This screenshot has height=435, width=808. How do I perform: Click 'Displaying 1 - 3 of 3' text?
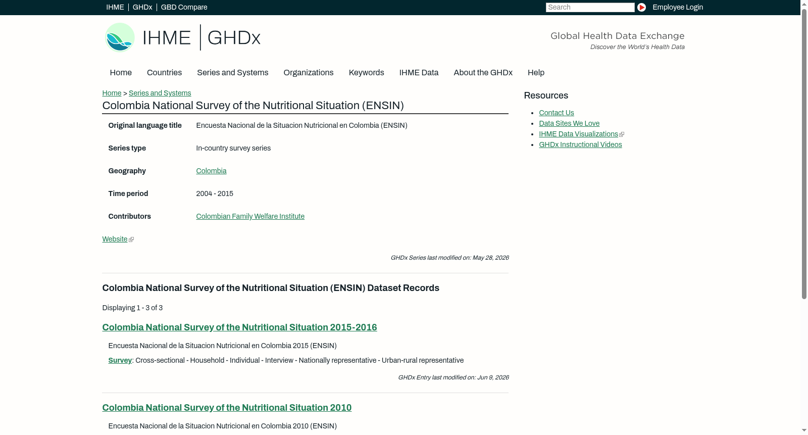(132, 308)
